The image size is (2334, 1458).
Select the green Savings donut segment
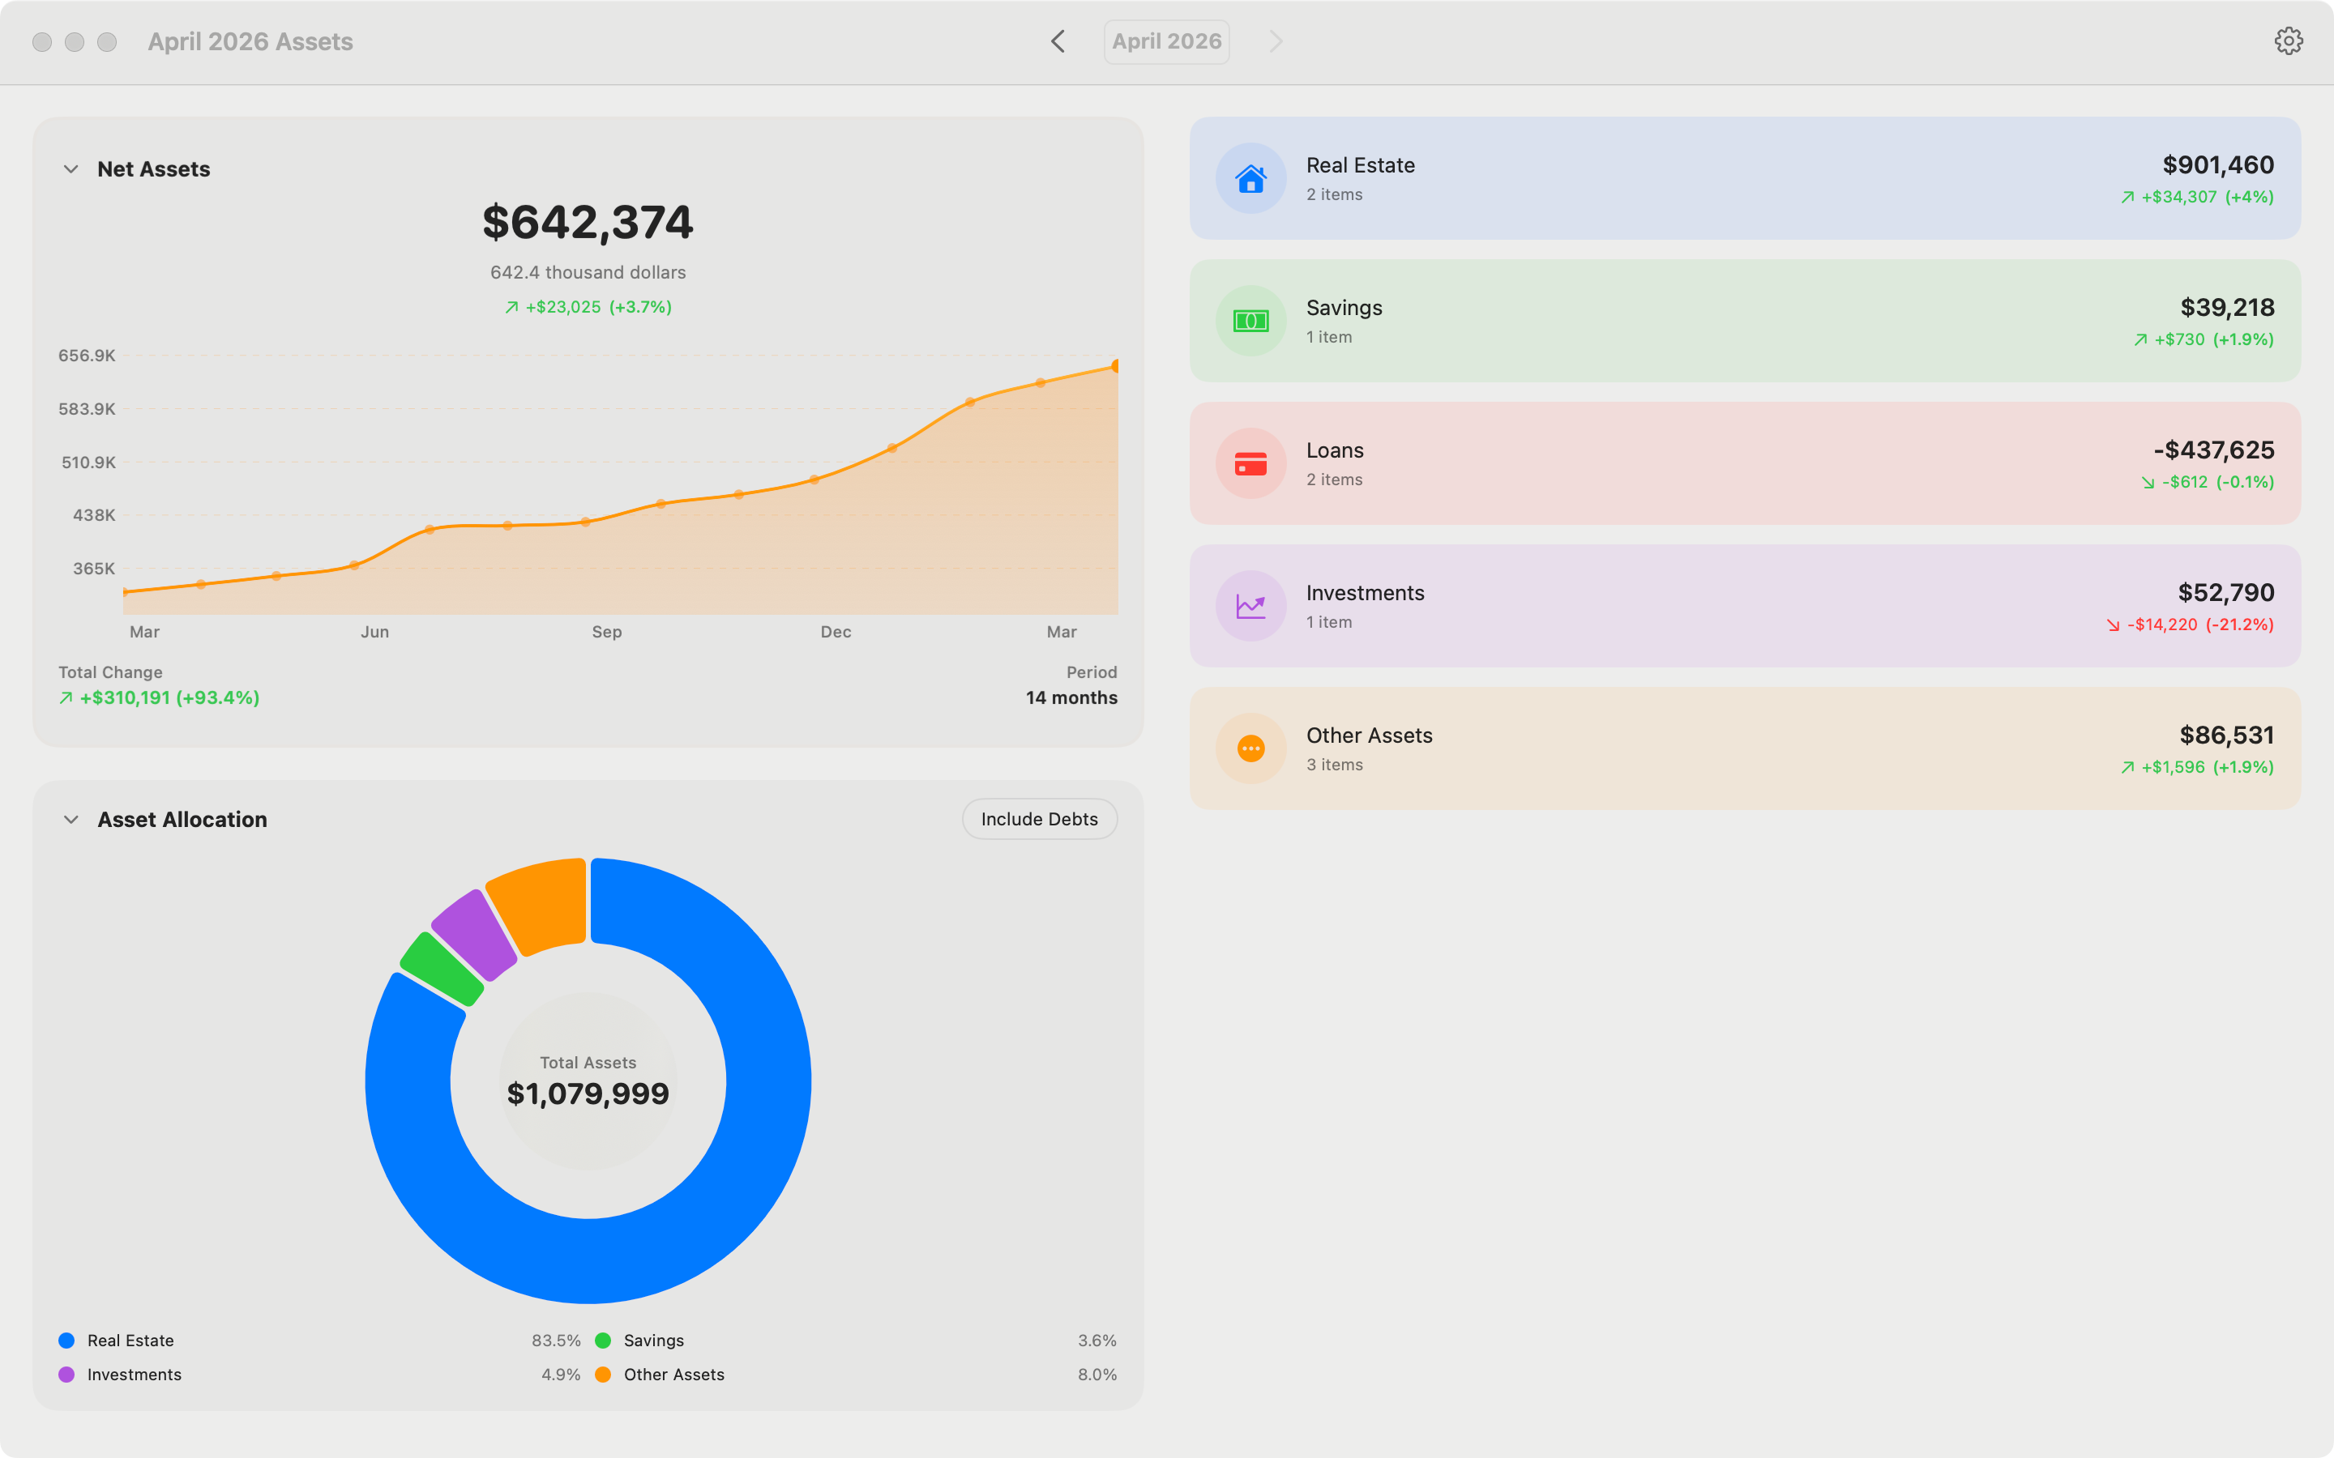(x=441, y=969)
